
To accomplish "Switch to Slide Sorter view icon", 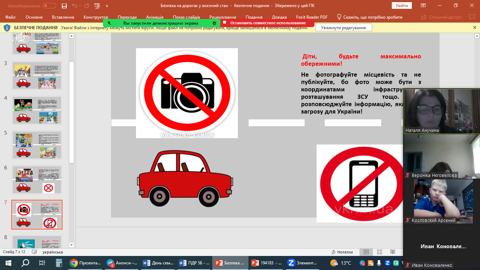I will coord(380,252).
